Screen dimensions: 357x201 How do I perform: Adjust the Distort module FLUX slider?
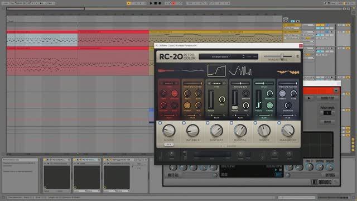(216, 116)
